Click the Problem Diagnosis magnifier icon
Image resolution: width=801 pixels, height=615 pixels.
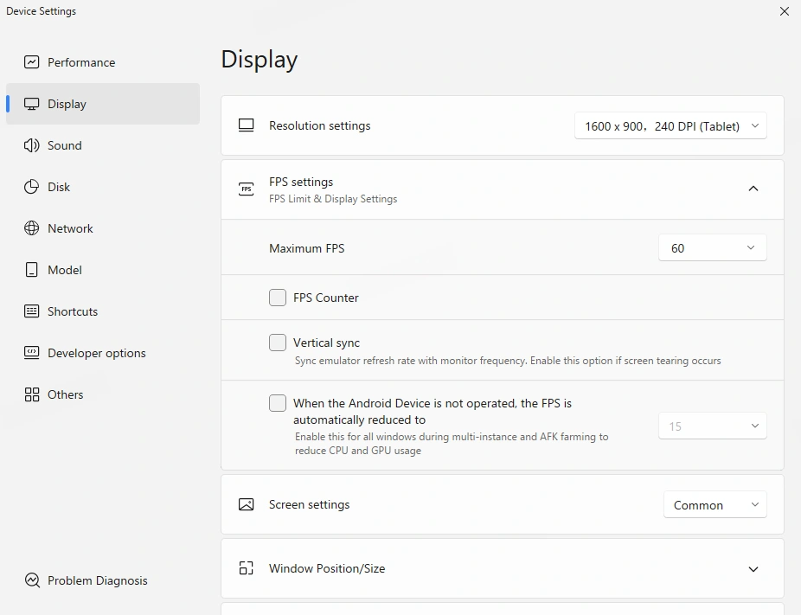pyautogui.click(x=32, y=580)
